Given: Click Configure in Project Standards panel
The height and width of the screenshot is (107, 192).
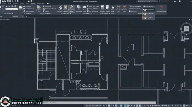Looking at the screenshot, I should coord(47,6).
